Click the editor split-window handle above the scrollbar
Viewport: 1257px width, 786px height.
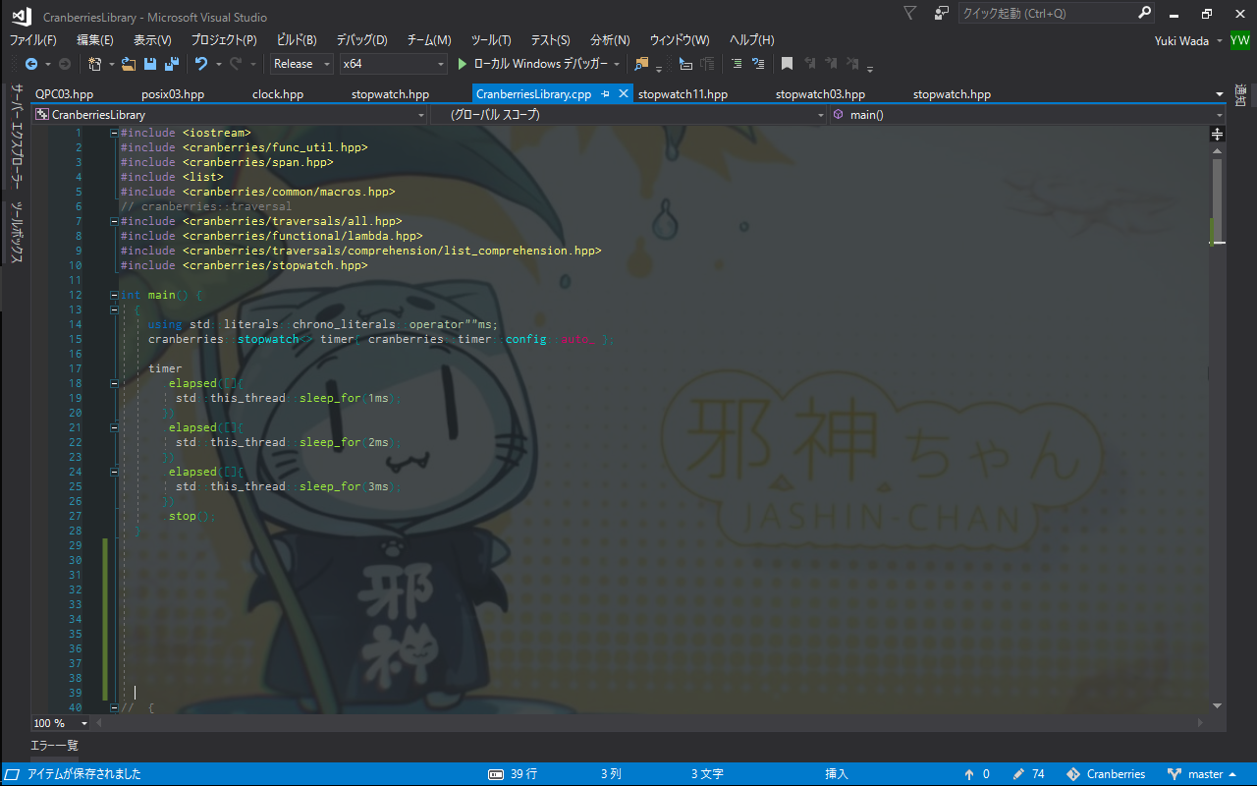click(1218, 134)
